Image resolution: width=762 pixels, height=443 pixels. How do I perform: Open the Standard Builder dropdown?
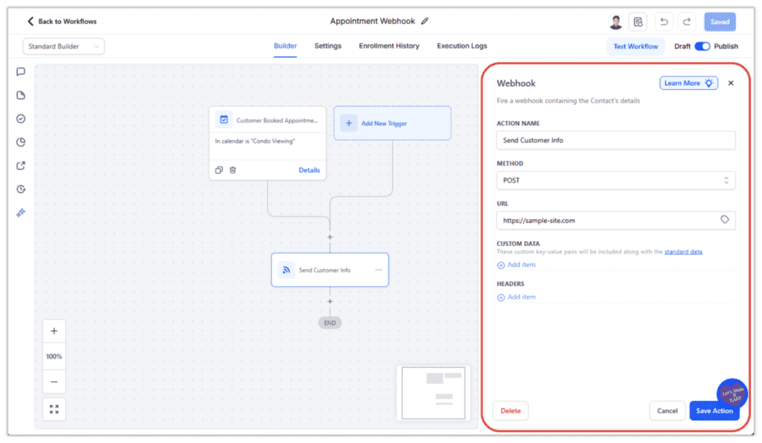click(63, 45)
